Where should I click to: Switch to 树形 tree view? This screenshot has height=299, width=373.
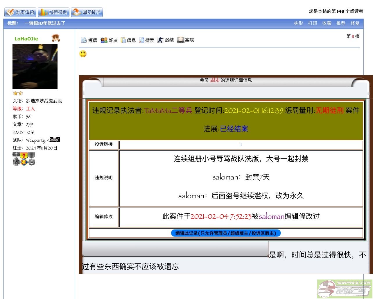(298, 23)
